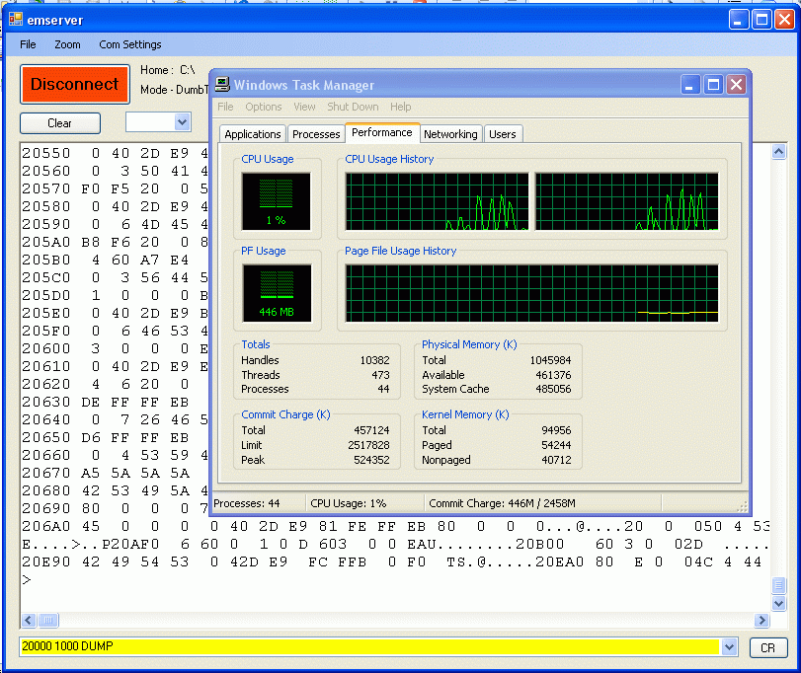Click the emserver application icon in title bar
Screen dimensions: 801x673
tap(16, 20)
